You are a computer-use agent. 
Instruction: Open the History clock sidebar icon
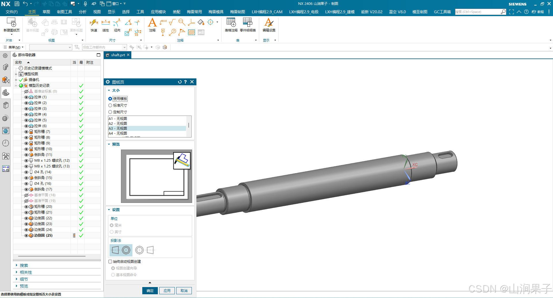[x=6, y=143]
